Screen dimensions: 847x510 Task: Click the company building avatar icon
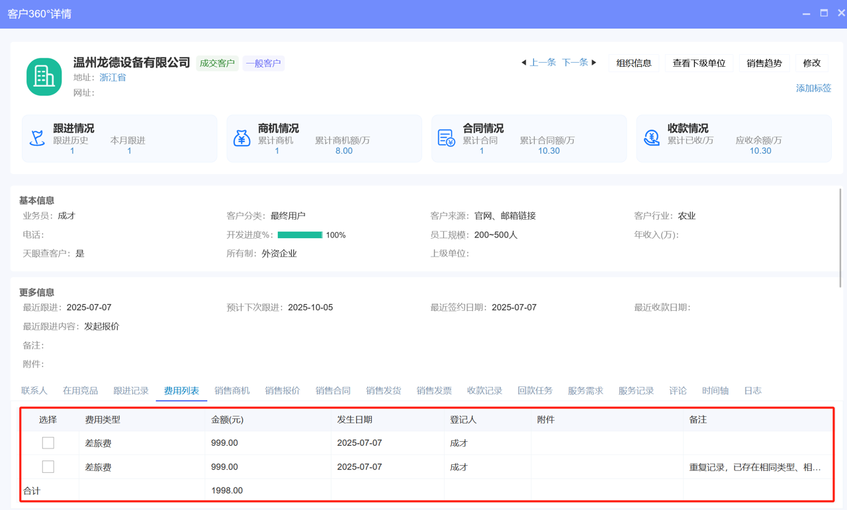[x=44, y=76]
